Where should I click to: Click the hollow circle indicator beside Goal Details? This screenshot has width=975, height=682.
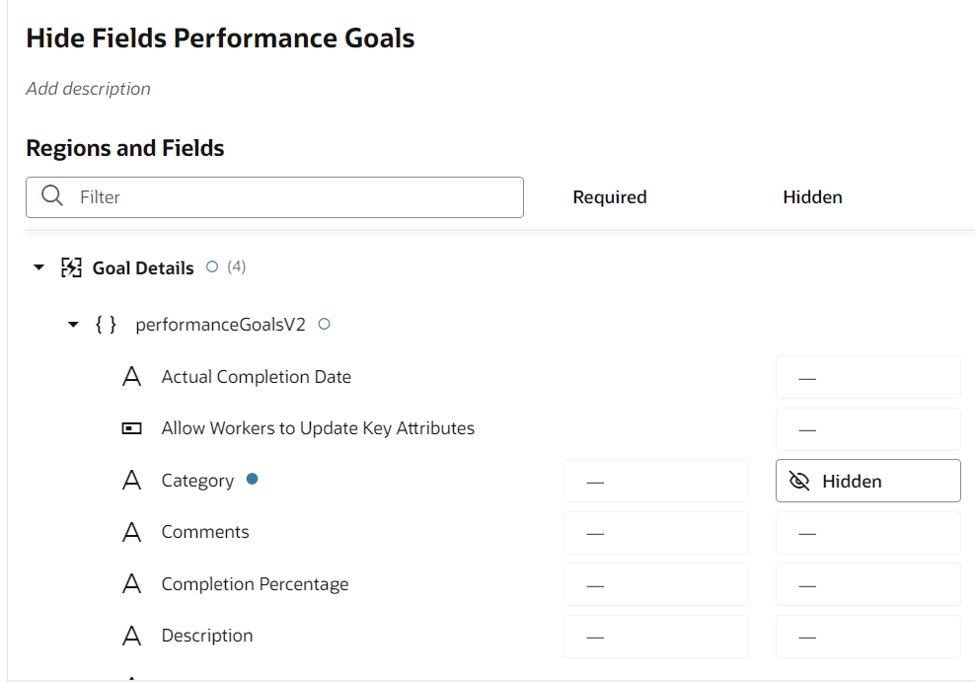212,266
